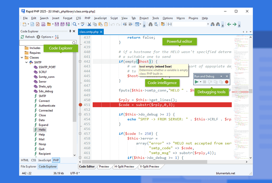Screen dimensions: 272x183
Task: Click Refresh in Code Explorer
Action: click(x=28, y=37)
